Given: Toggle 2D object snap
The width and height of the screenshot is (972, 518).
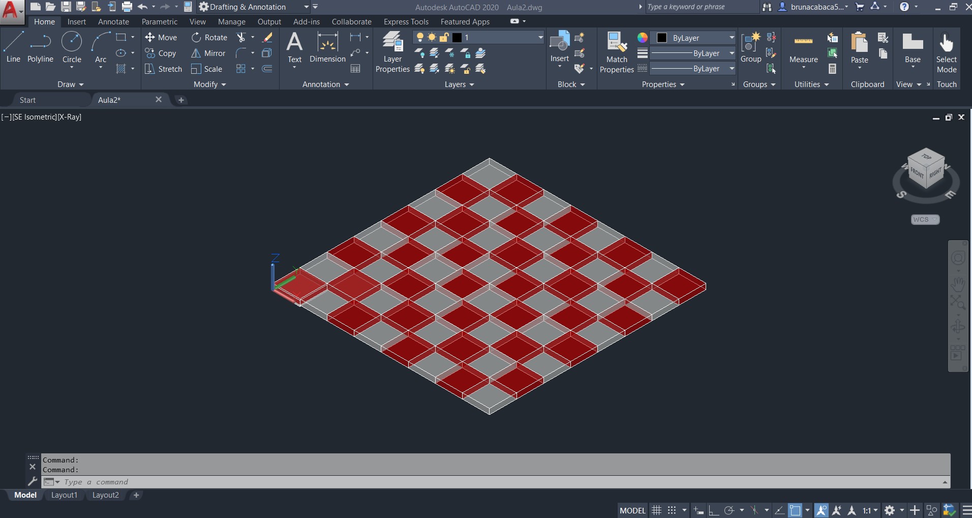Looking at the screenshot, I should [x=795, y=510].
